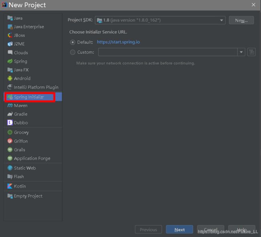Select Spring project type label

pyautogui.click(x=20, y=61)
